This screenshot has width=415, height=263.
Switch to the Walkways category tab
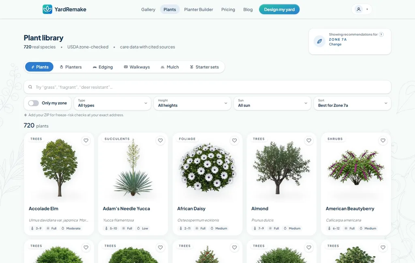[137, 67]
